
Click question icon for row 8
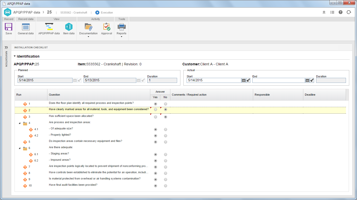[25, 173]
